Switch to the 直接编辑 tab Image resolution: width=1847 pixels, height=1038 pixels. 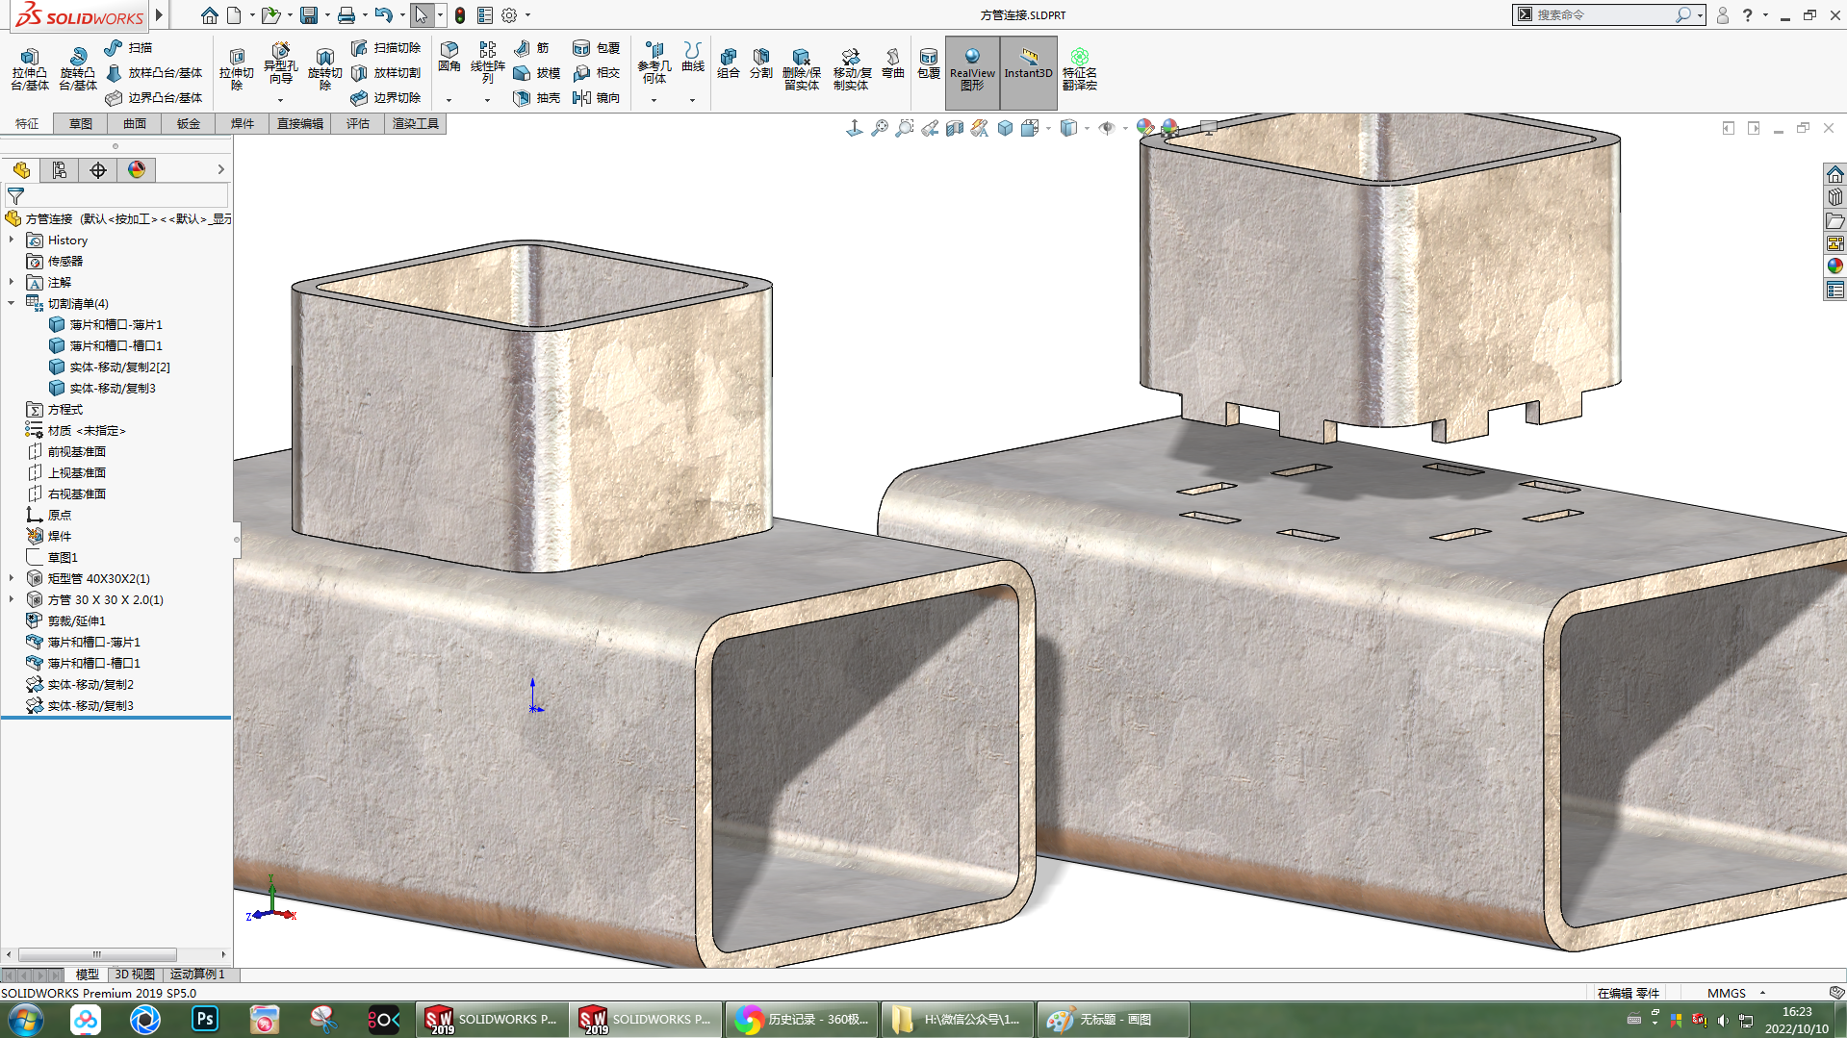300,123
